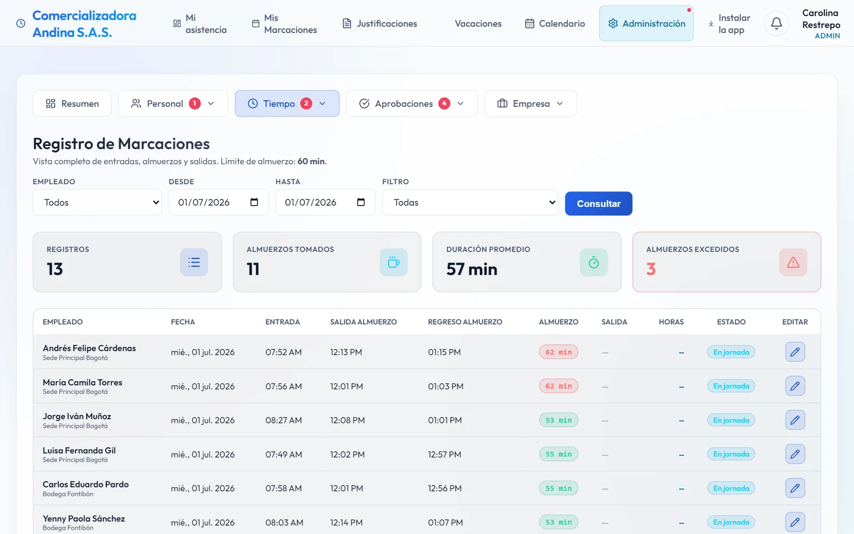Click the Registros list icon
Screen dimensions: 854x534
tap(194, 262)
